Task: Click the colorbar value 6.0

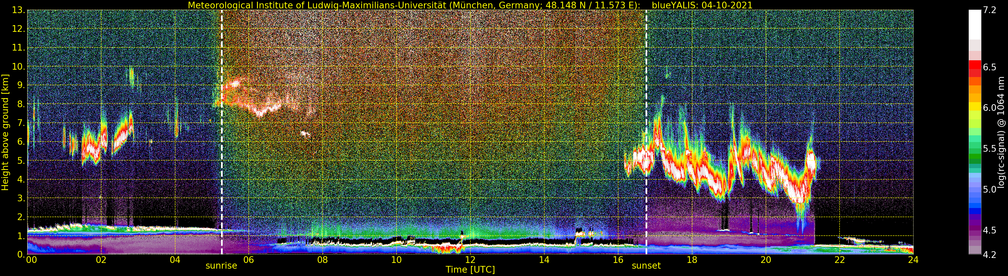Action: coord(990,108)
